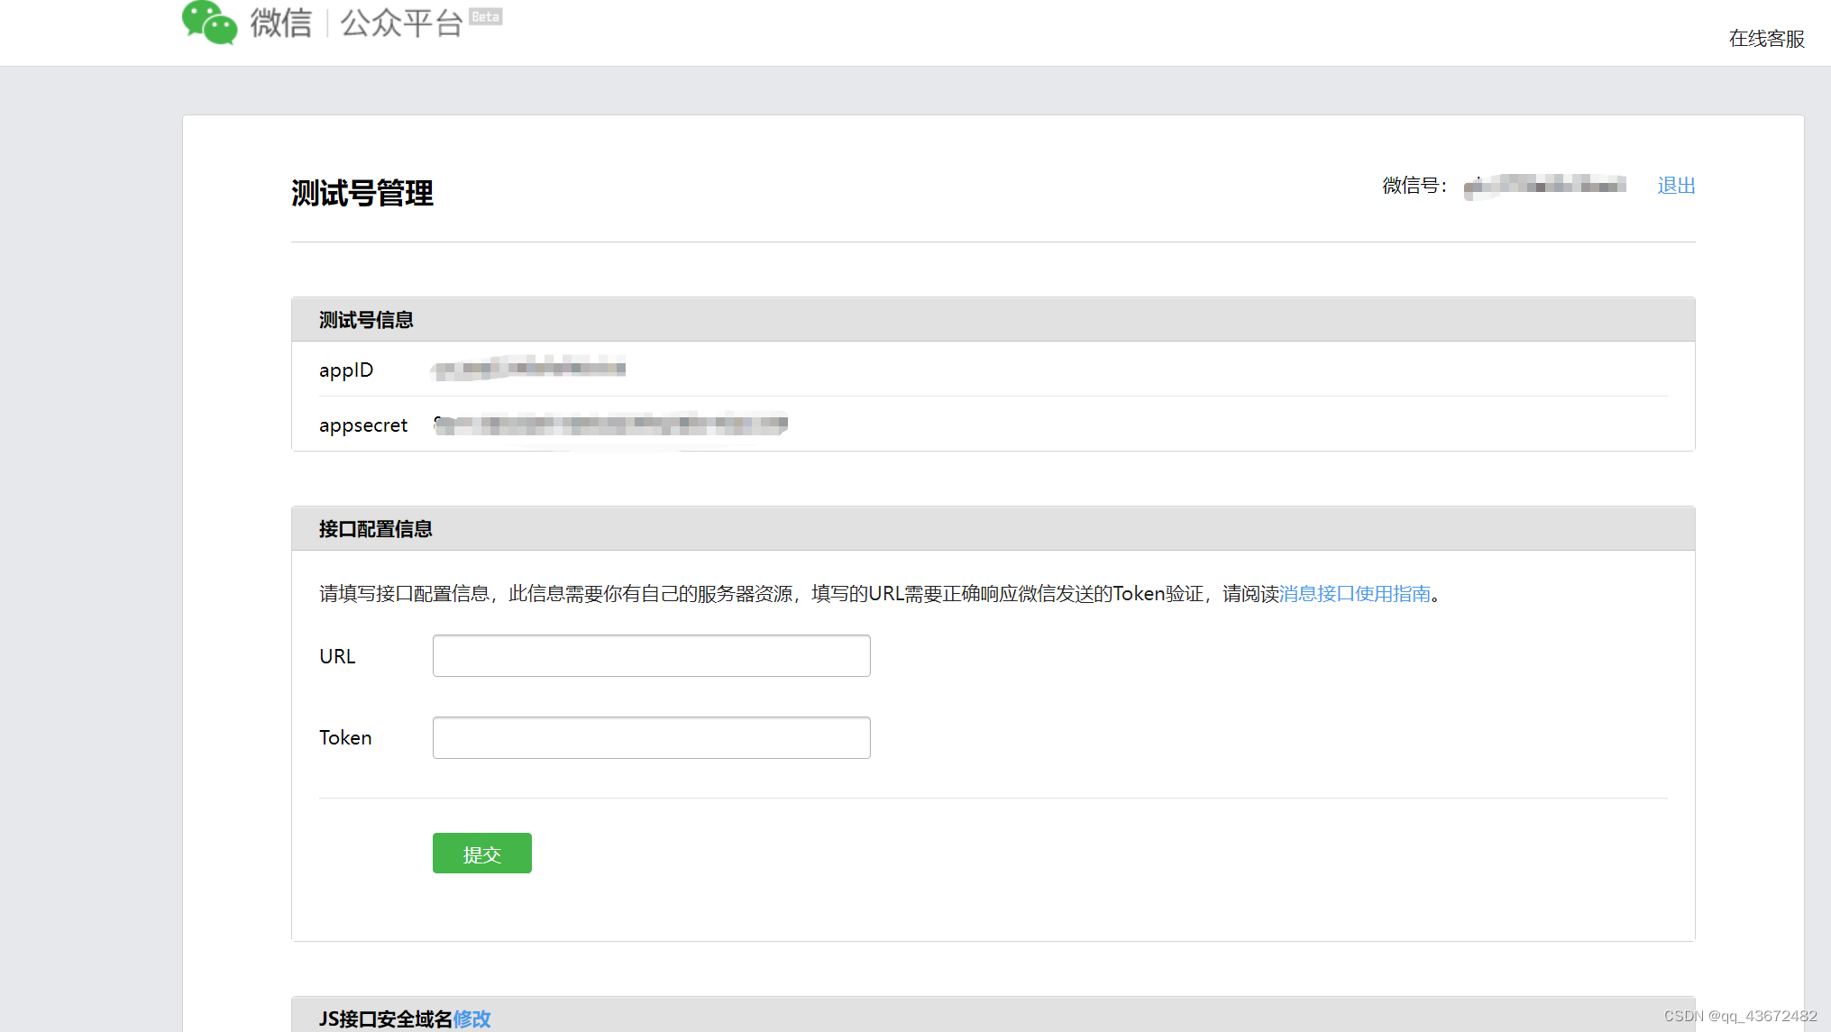This screenshot has width=1831, height=1032.
Task: Click the 测试号信息 section header
Action: click(366, 320)
